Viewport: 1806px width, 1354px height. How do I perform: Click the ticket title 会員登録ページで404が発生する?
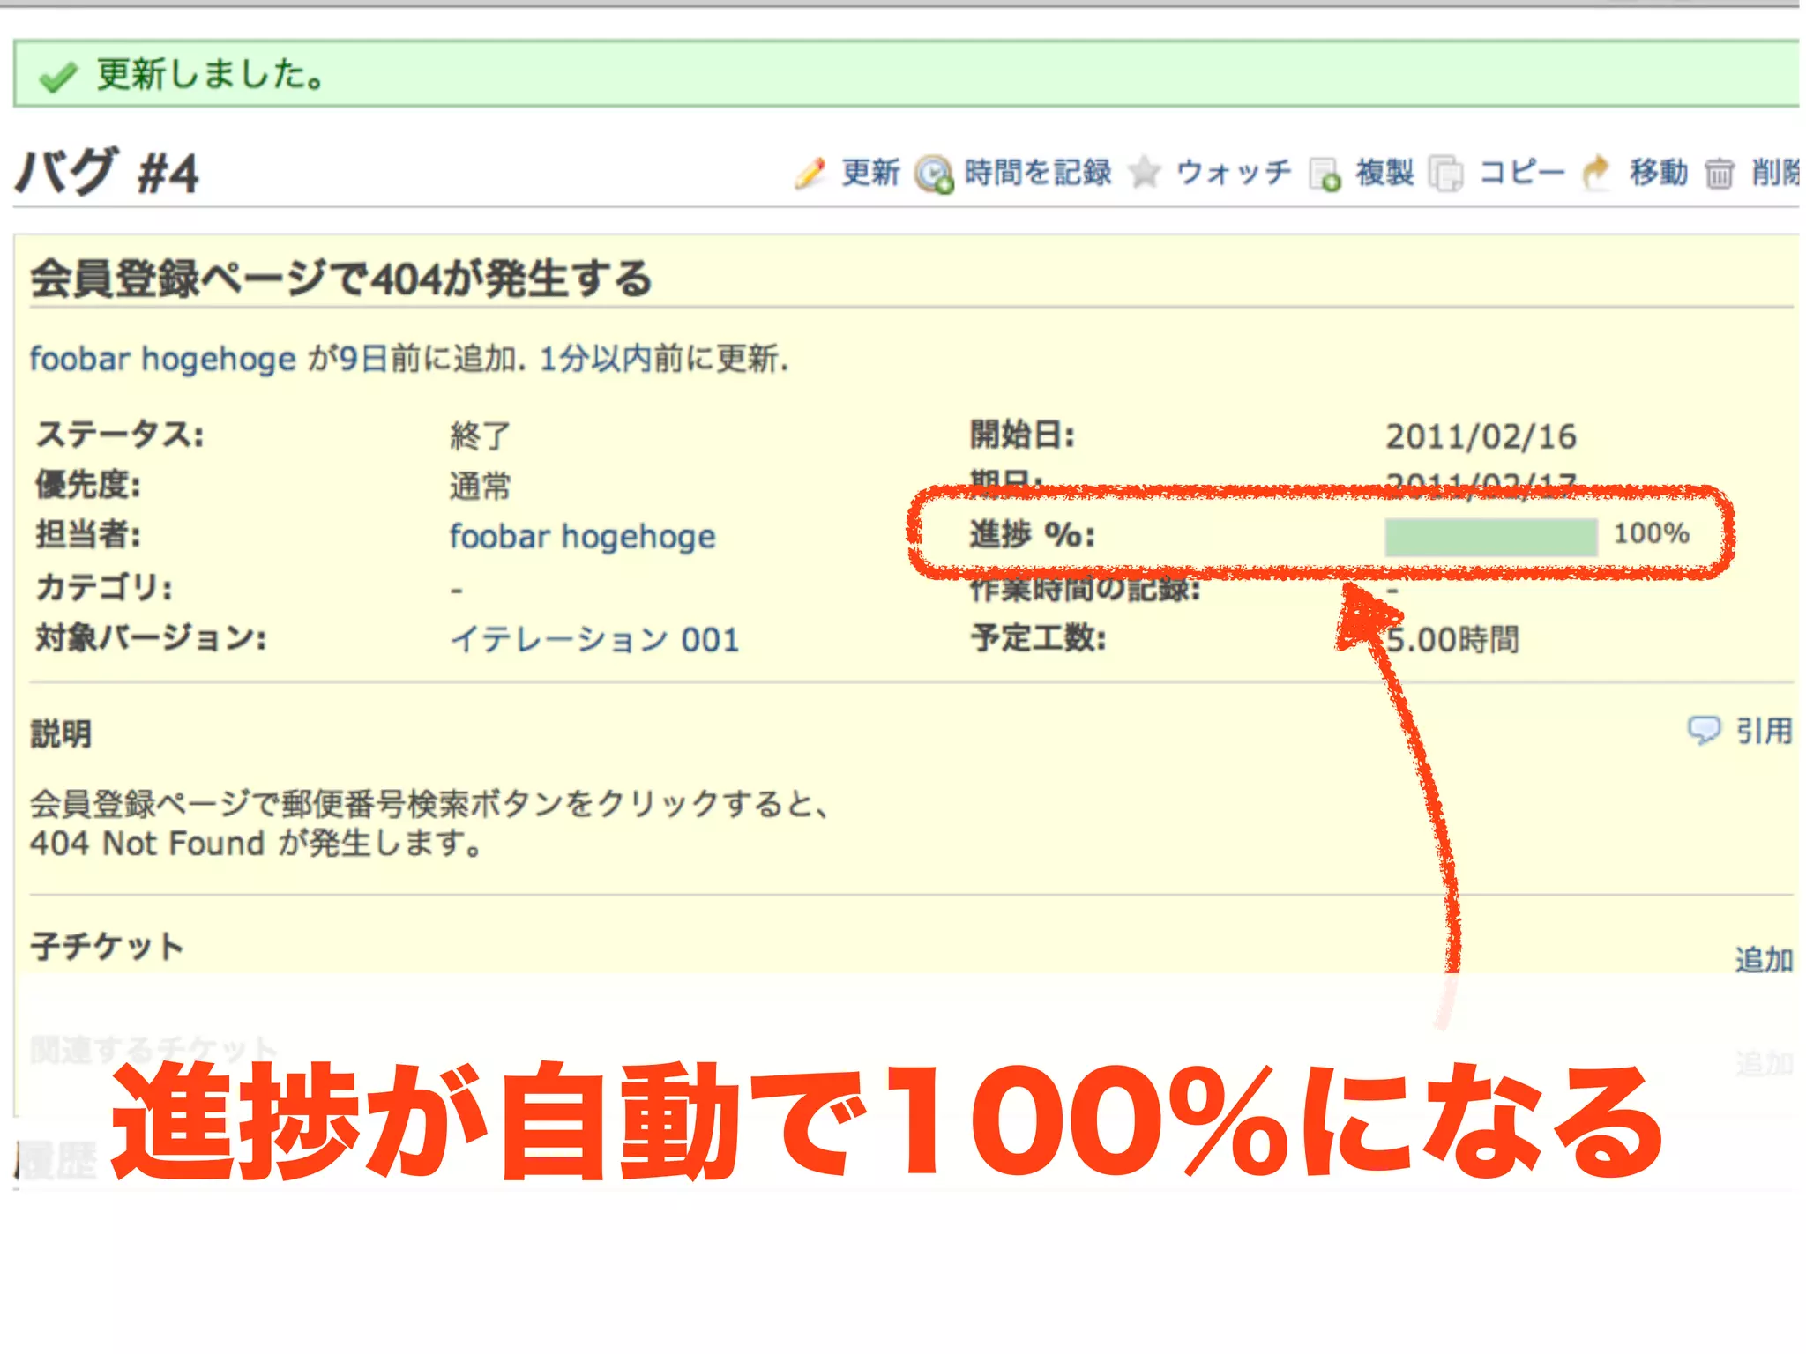[x=340, y=279]
